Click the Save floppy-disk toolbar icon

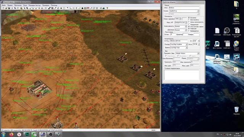pyautogui.click(x=9, y=8)
